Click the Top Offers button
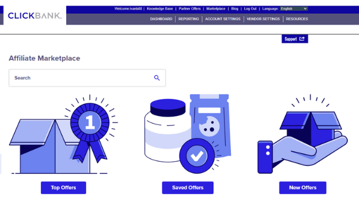The image size is (359, 221). (x=64, y=188)
